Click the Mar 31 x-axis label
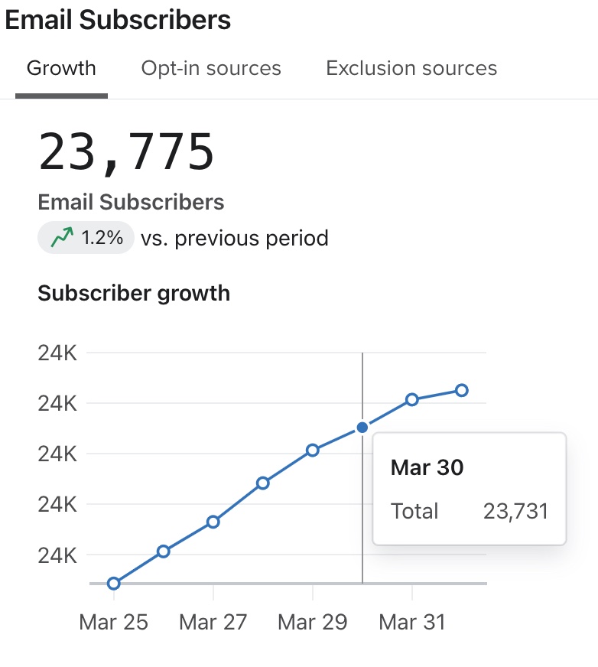 point(412,622)
